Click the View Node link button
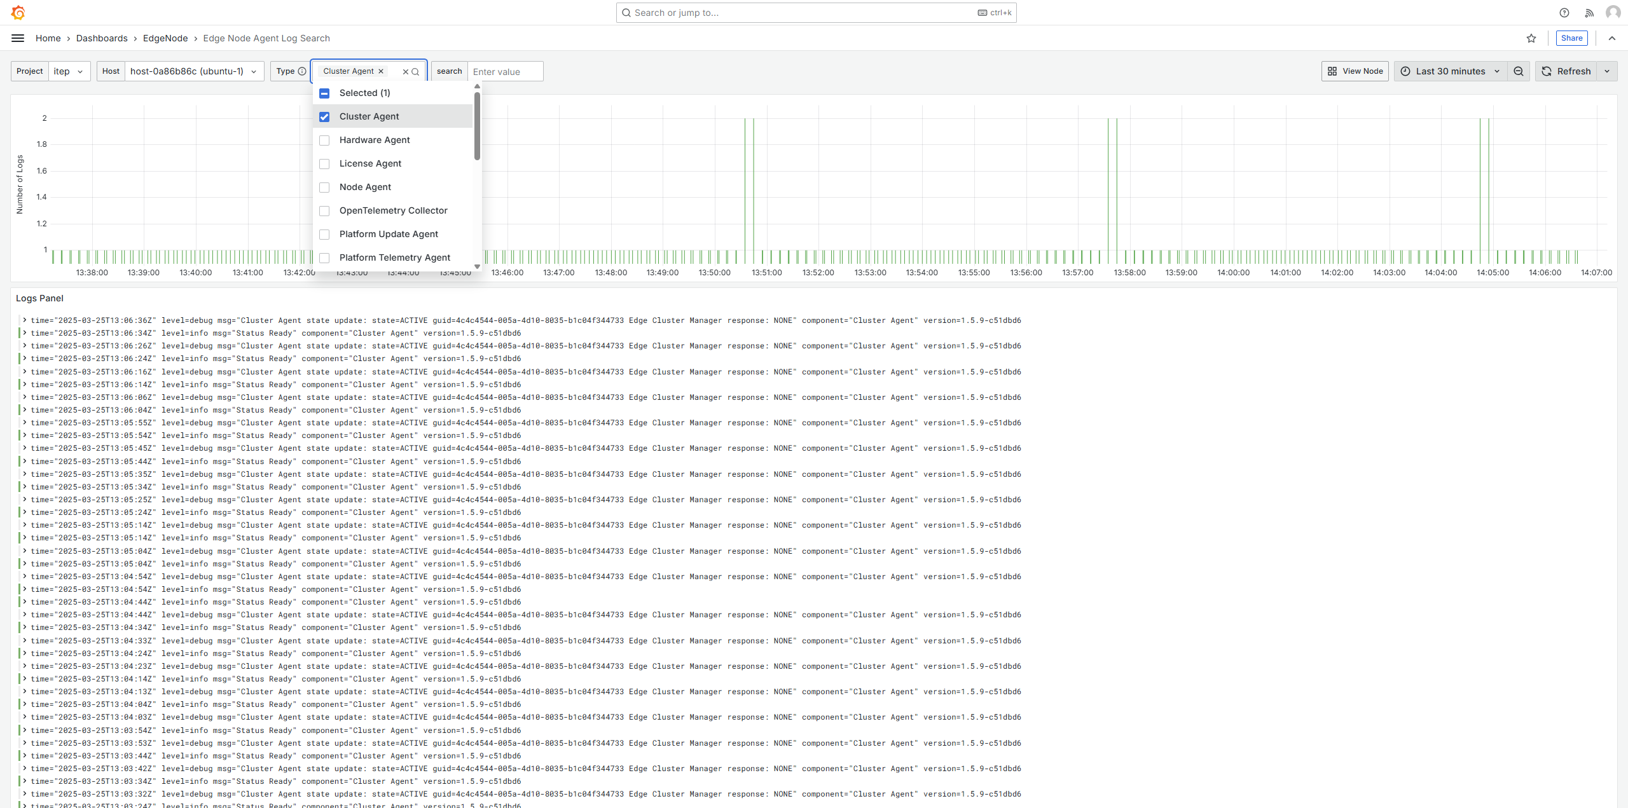The image size is (1628, 808). click(1355, 71)
